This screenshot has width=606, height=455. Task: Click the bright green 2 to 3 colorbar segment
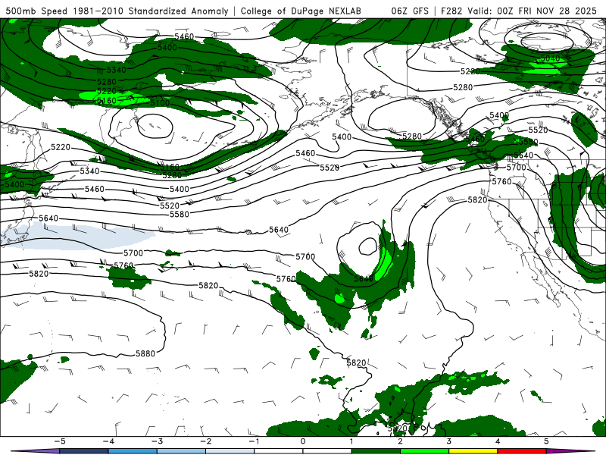[424, 451]
